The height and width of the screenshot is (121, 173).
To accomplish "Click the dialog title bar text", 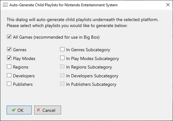I will tap(64, 5).
